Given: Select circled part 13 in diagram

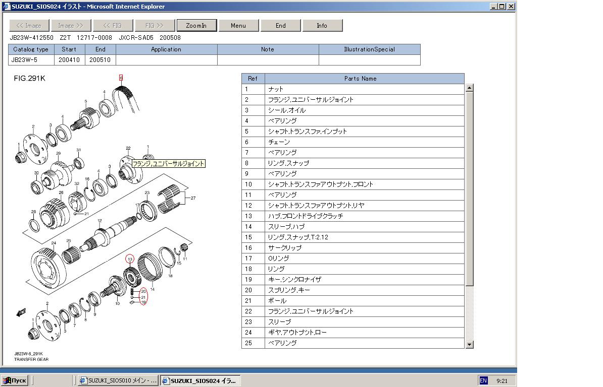Looking at the screenshot, I should point(130,259).
